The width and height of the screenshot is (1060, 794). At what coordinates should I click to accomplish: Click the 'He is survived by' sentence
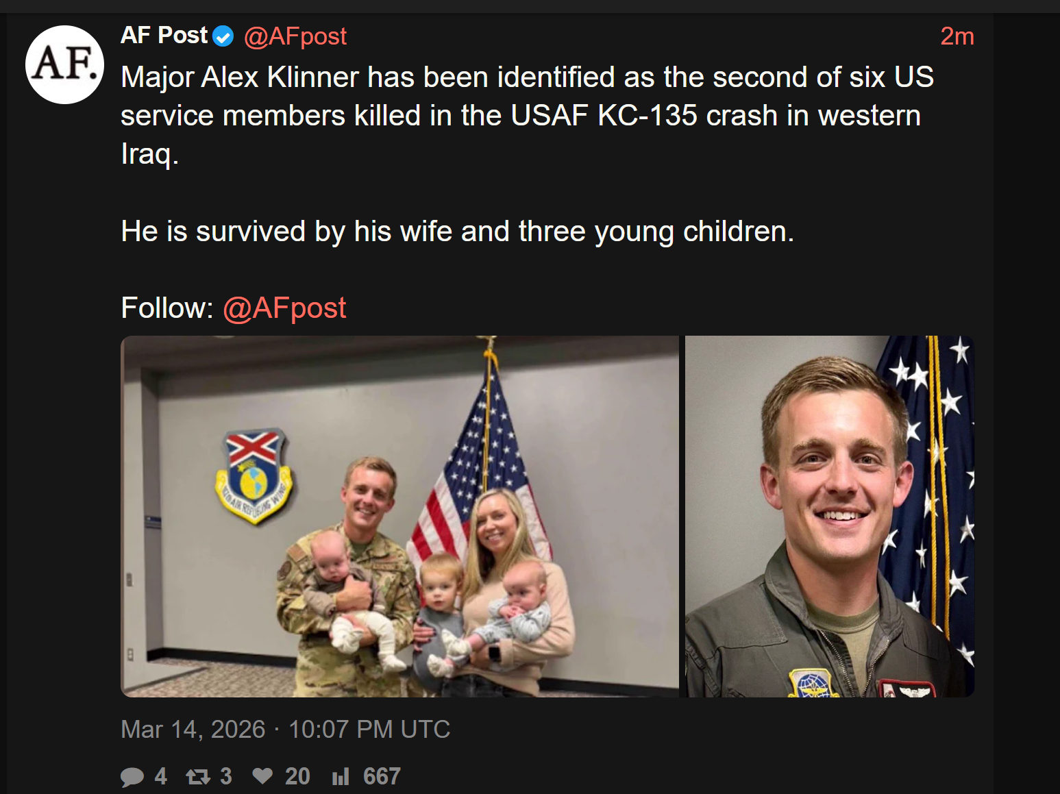click(457, 232)
